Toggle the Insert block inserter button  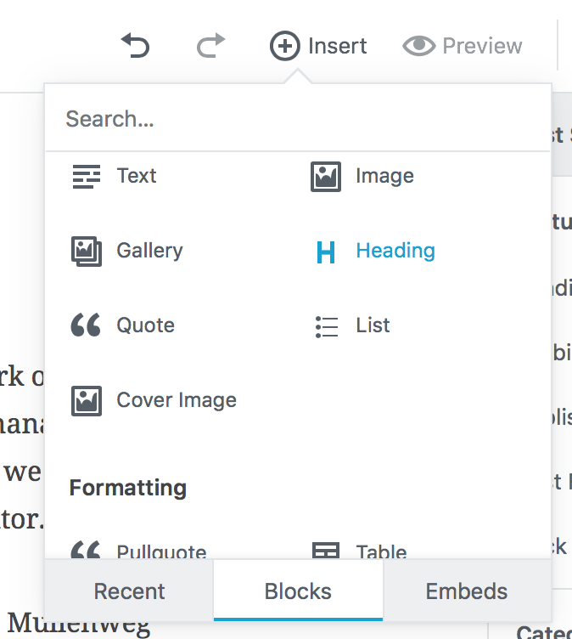point(318,45)
